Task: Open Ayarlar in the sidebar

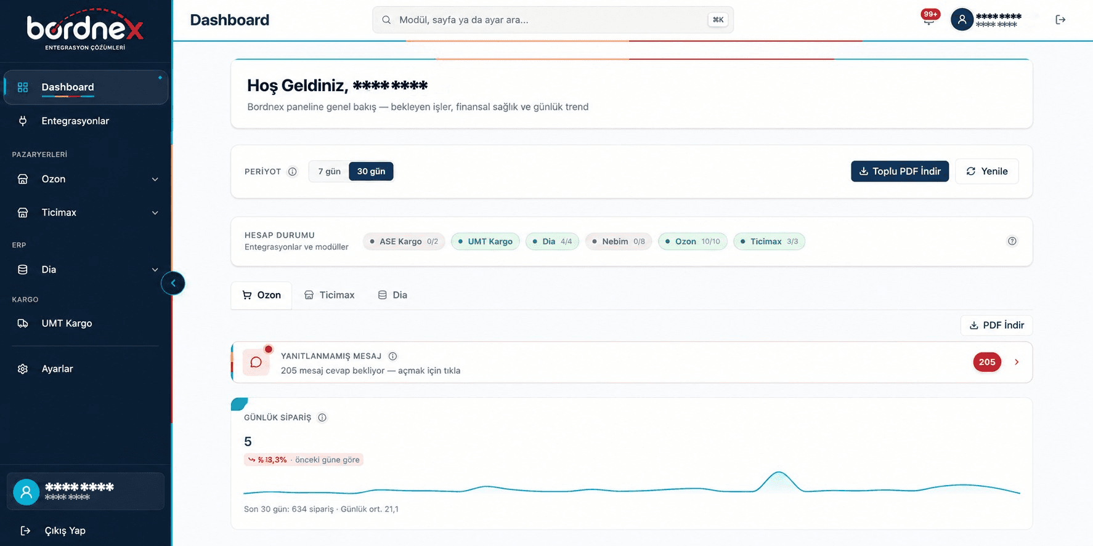Action: [86, 369]
